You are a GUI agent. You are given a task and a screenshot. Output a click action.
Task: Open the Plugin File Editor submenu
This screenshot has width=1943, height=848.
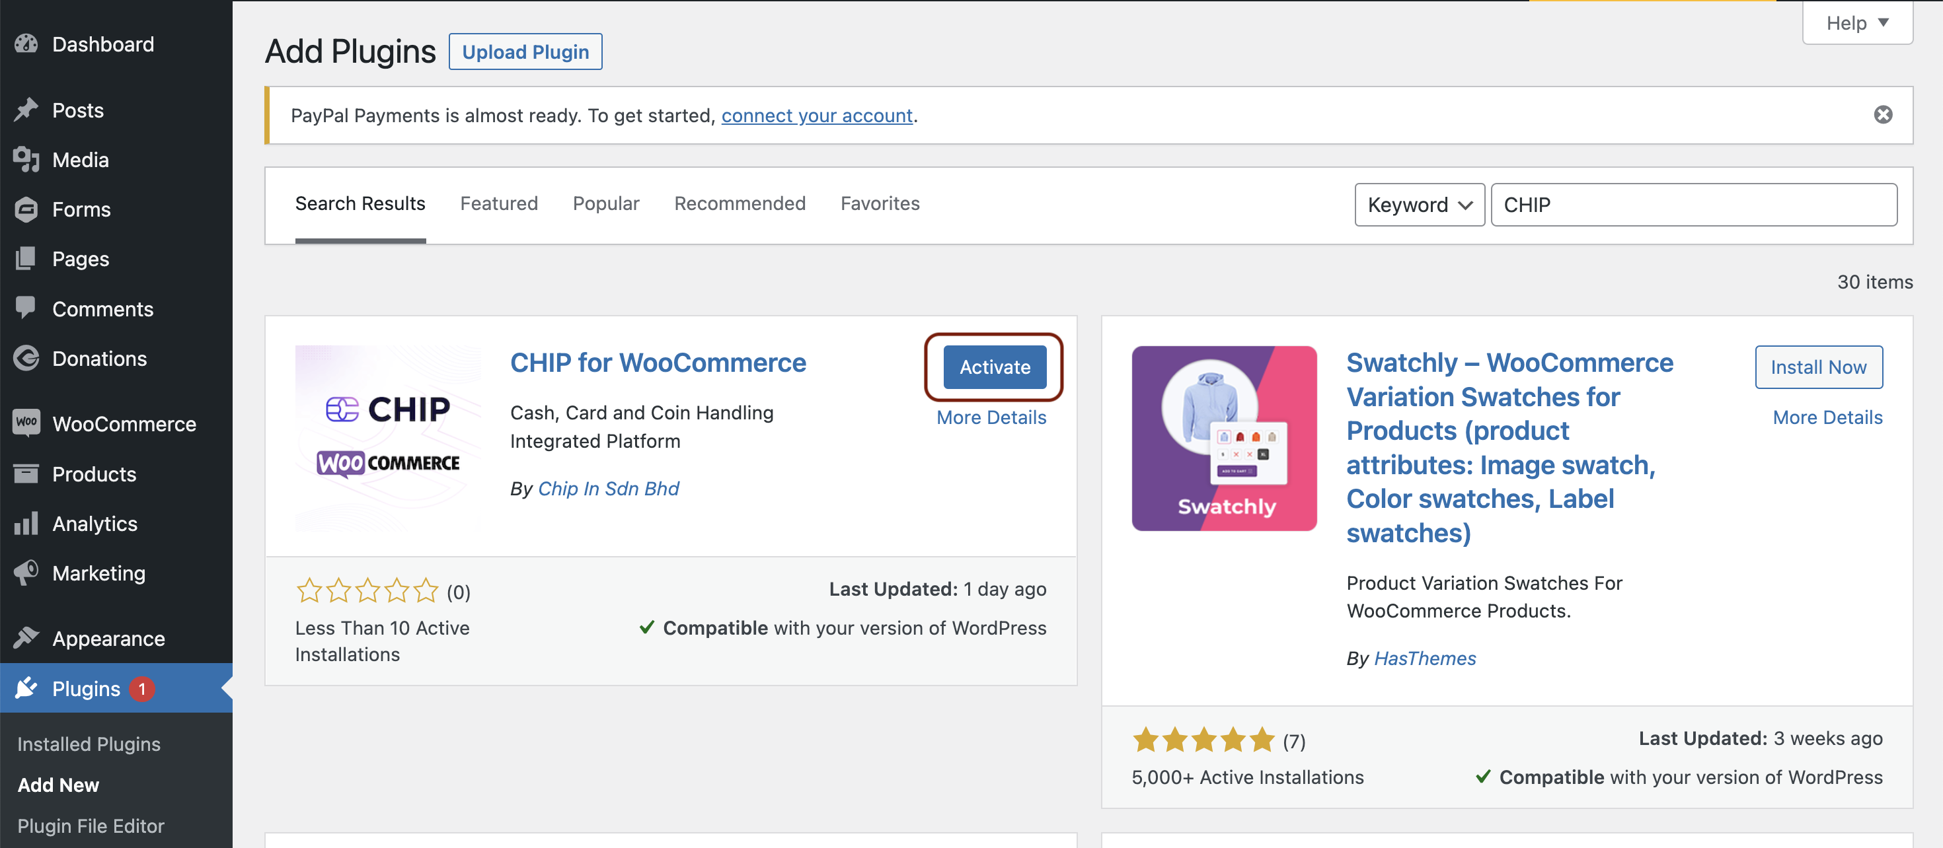[91, 826]
